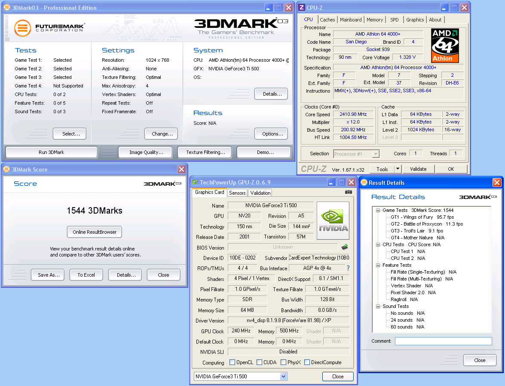Click the System Details button in 3DMark03
The image size is (505, 386).
271,94
